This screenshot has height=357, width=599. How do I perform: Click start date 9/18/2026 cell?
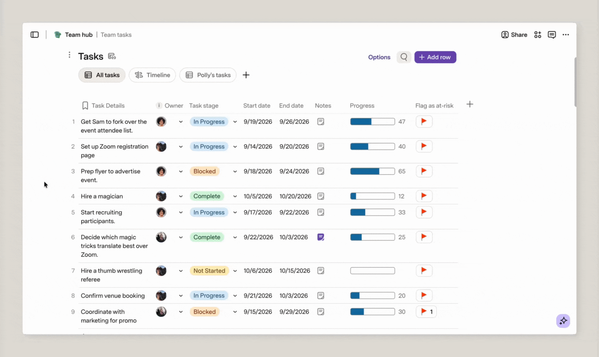tap(258, 171)
